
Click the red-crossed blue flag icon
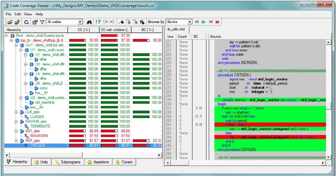tap(142, 22)
